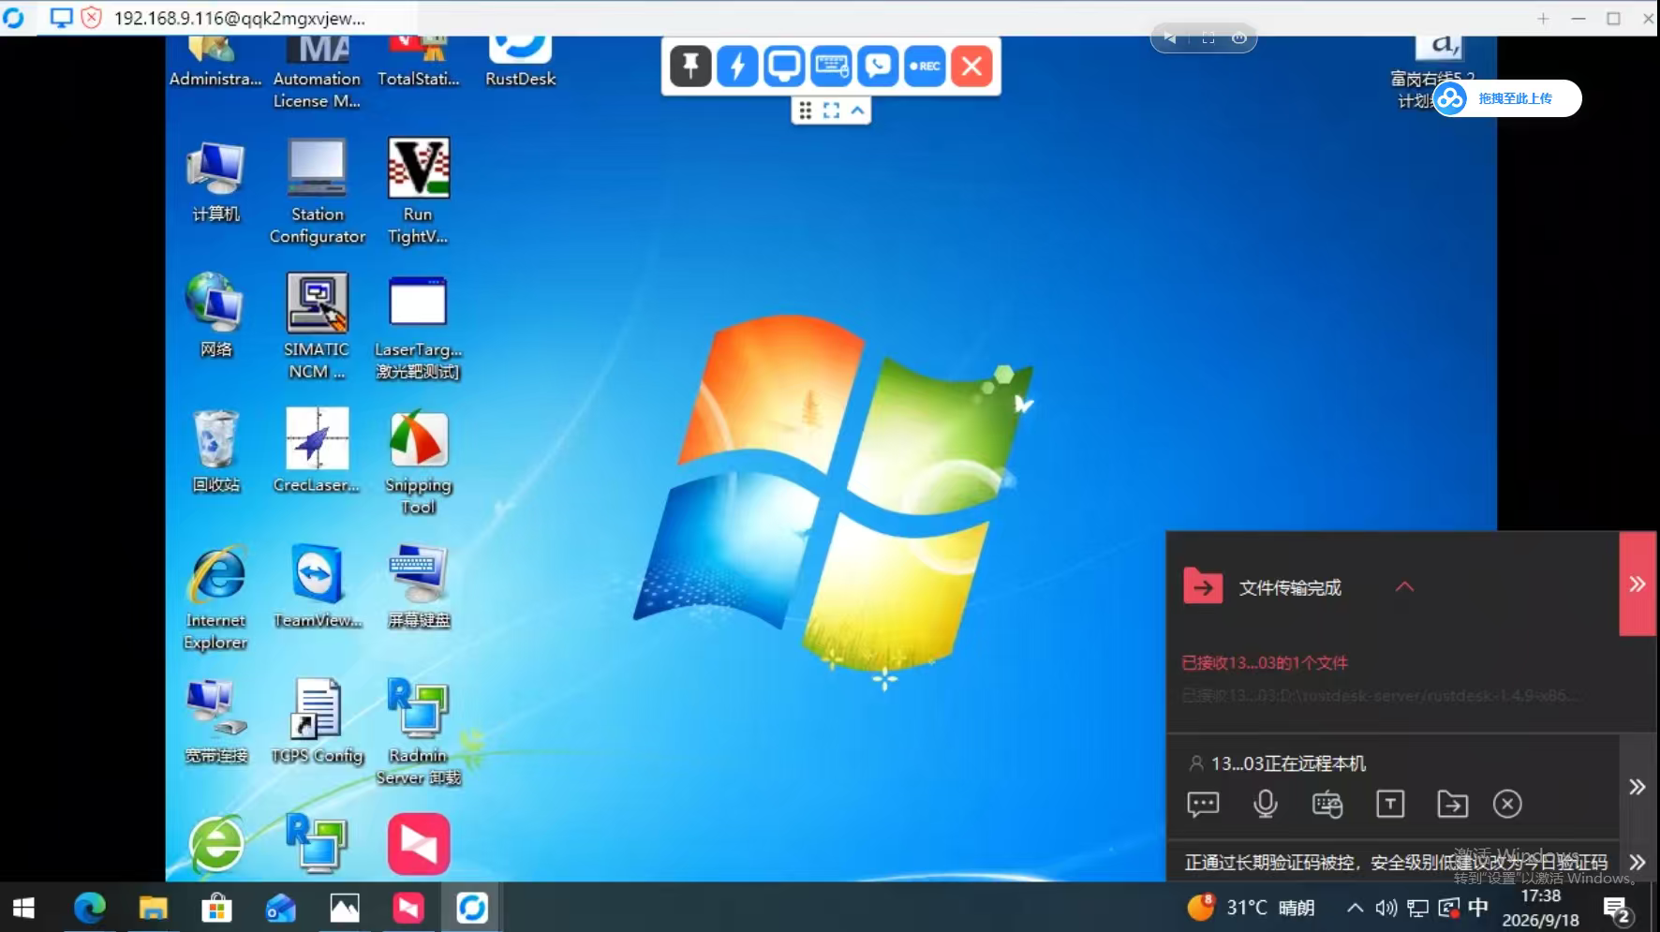The width and height of the screenshot is (1660, 932).
Task: Open the Windows Start menu
Action: [x=23, y=908]
